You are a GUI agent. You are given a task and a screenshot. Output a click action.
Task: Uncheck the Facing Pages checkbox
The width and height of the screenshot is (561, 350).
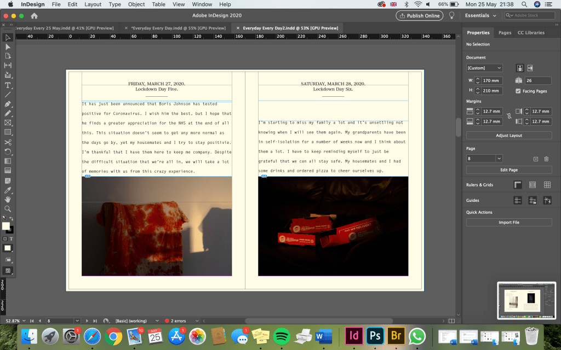coord(518,91)
